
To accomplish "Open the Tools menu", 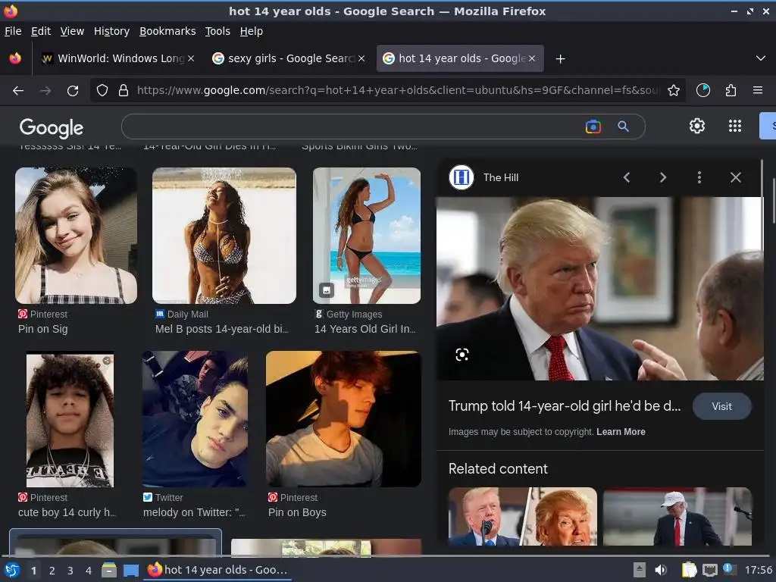I will pyautogui.click(x=217, y=31).
